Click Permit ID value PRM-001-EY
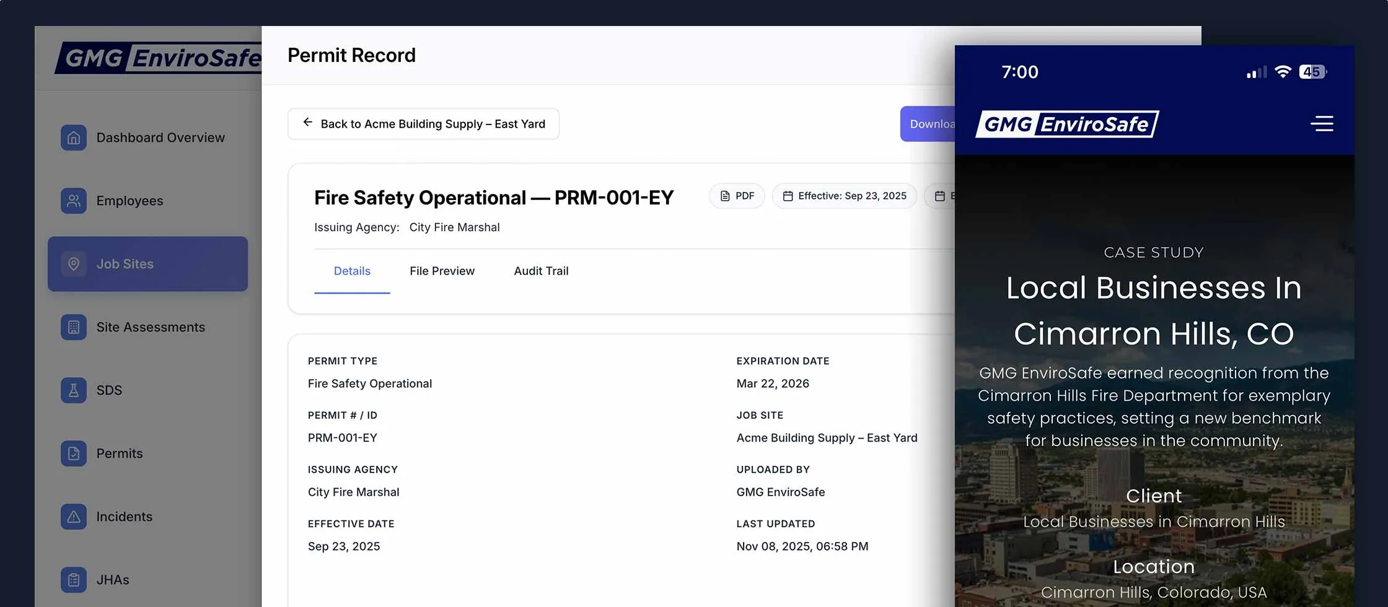The image size is (1388, 607). [343, 438]
